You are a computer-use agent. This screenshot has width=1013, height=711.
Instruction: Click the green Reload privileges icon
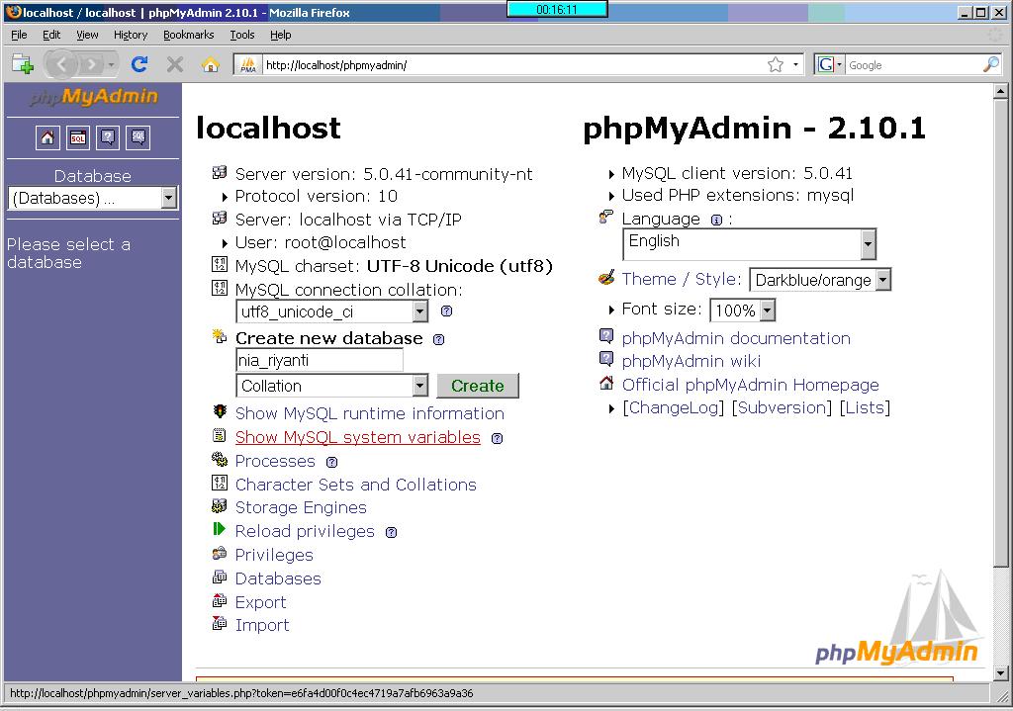tap(219, 529)
